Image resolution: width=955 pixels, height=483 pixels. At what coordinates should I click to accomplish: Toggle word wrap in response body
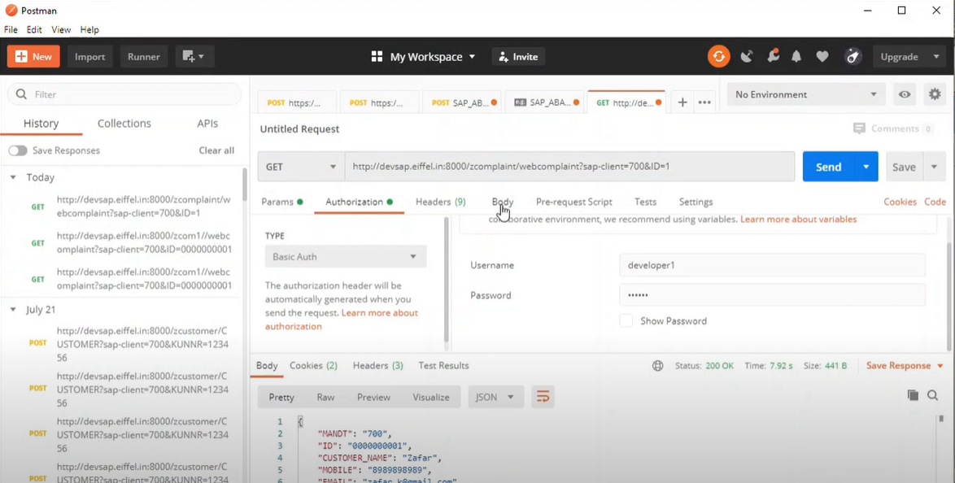pos(543,397)
